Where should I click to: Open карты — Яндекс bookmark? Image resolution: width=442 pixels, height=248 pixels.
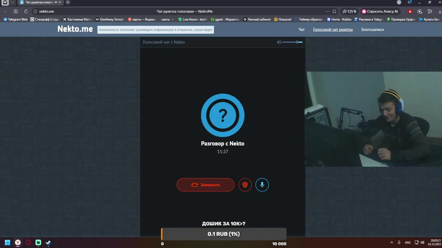[x=142, y=20]
